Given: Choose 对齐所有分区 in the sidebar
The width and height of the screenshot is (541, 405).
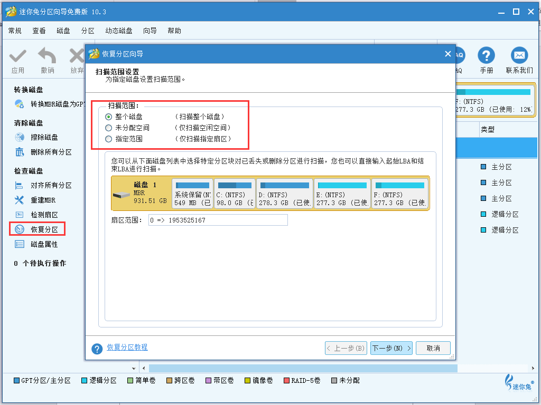Looking at the screenshot, I should coord(51,185).
